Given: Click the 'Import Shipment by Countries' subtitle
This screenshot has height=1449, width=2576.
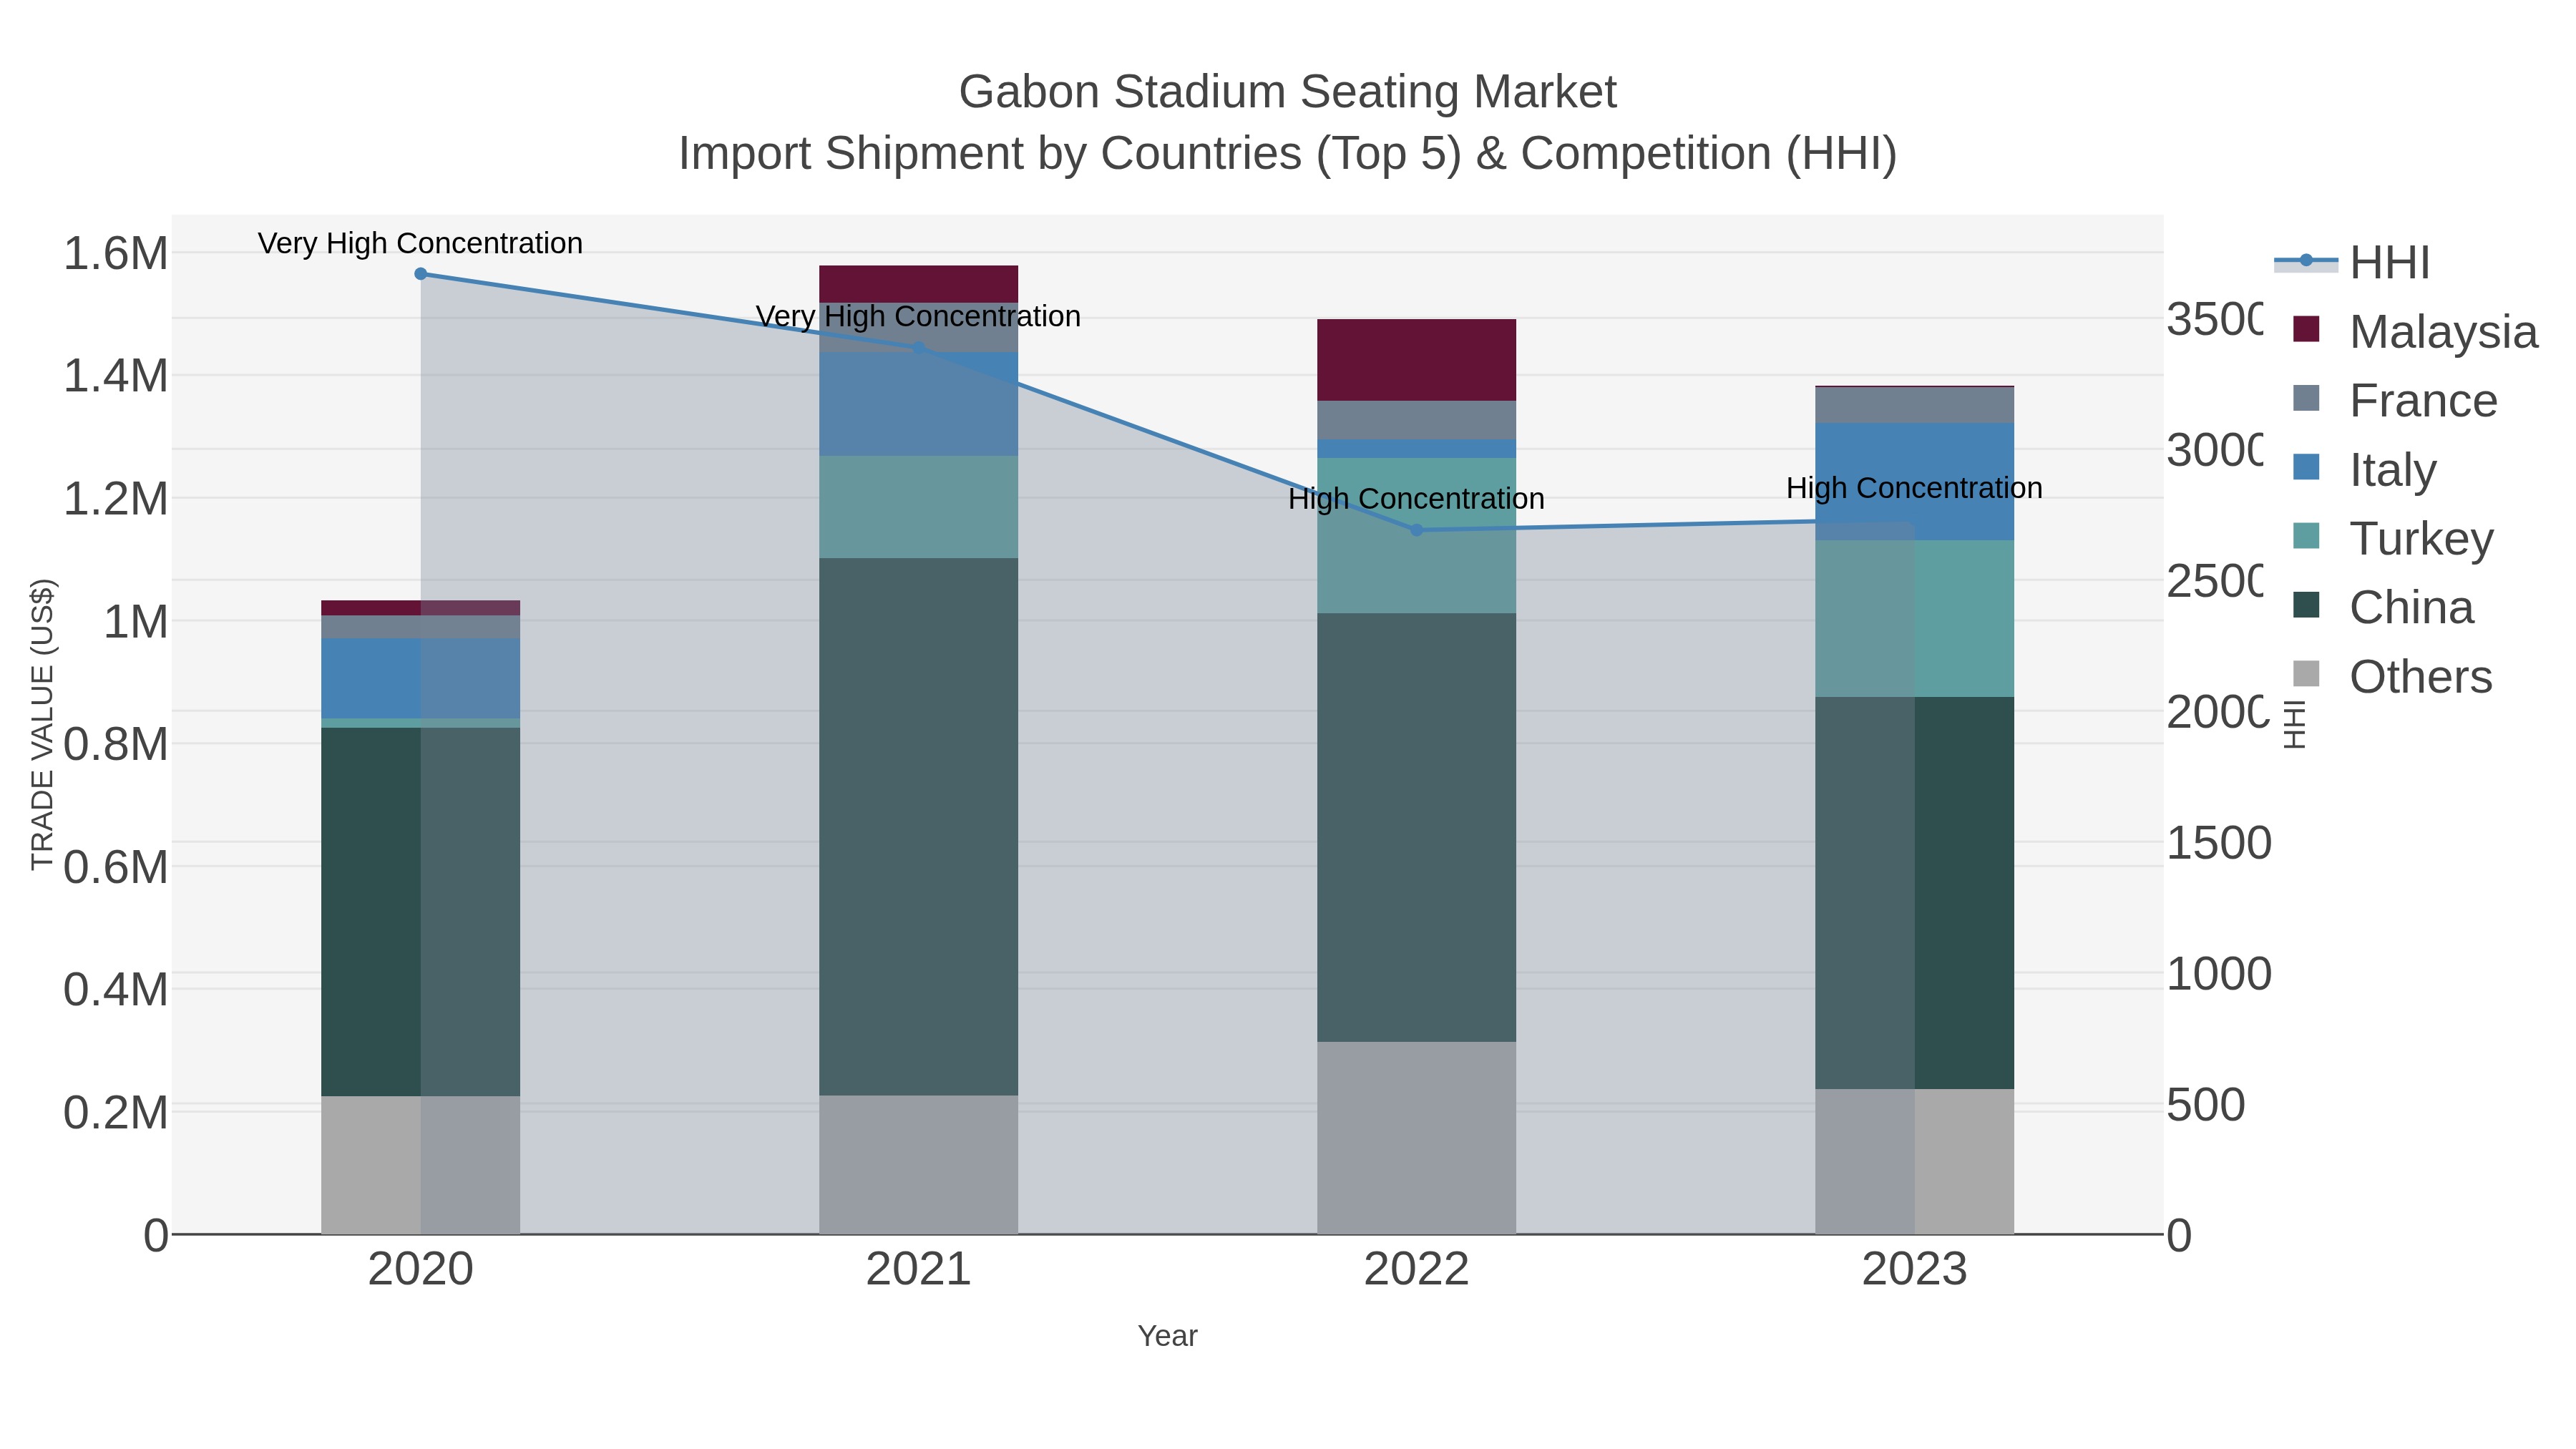Looking at the screenshot, I should pos(1288,154).
